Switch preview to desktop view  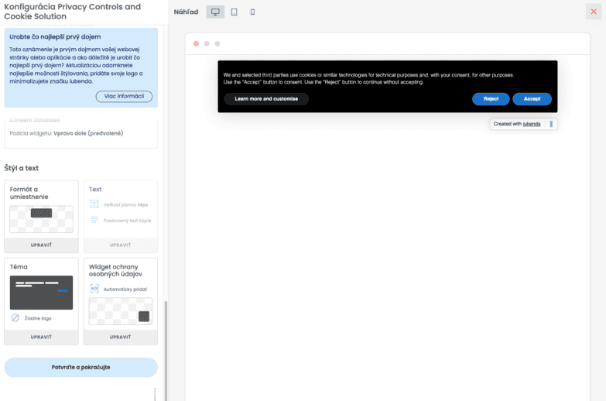(215, 12)
